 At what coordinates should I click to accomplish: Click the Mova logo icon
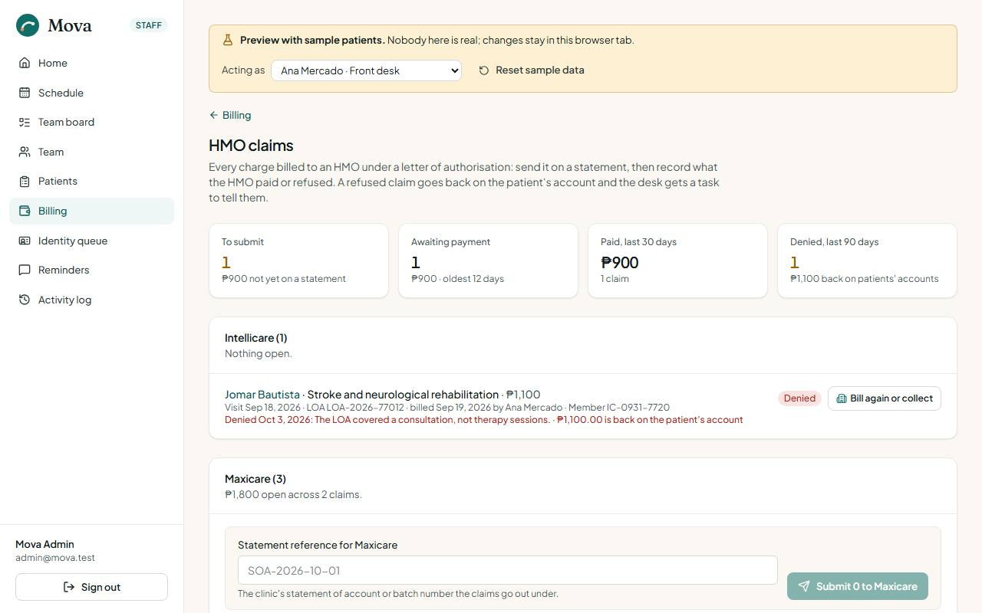click(28, 25)
